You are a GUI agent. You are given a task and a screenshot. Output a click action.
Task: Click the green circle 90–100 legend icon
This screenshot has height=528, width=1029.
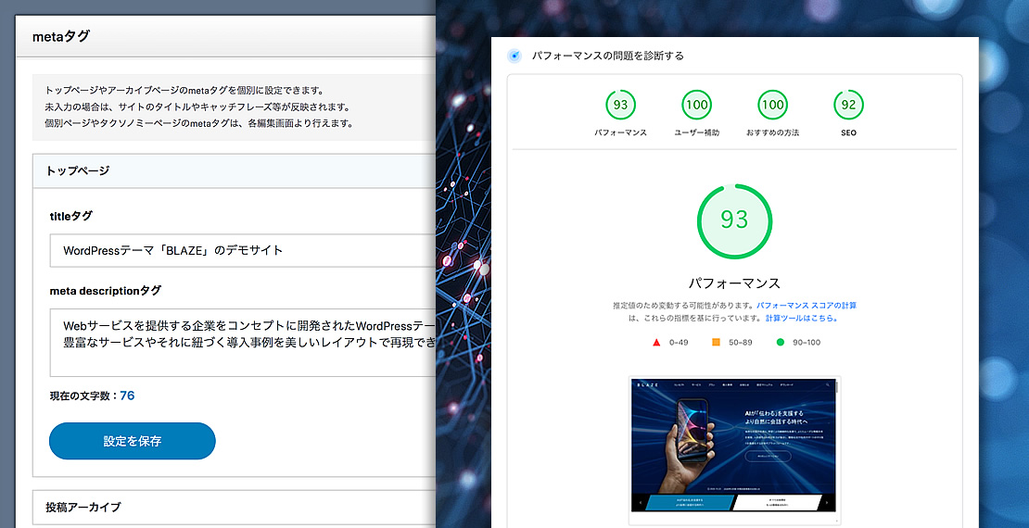[x=781, y=343]
